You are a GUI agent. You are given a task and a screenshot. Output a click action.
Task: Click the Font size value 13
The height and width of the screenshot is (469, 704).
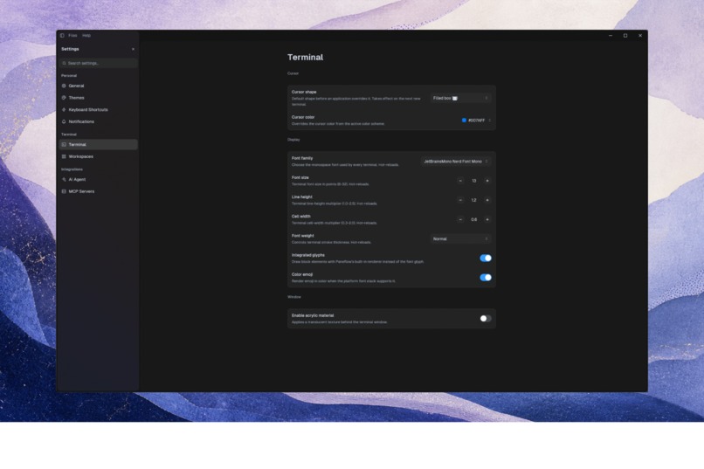tap(473, 181)
